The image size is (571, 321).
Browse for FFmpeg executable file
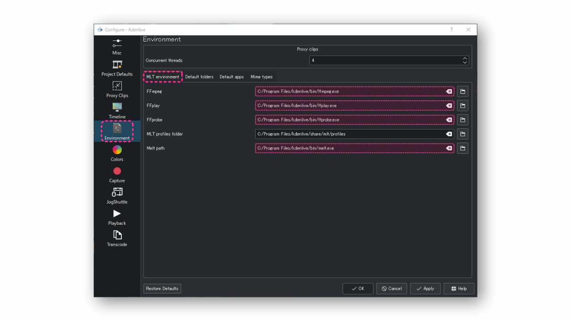[463, 91]
